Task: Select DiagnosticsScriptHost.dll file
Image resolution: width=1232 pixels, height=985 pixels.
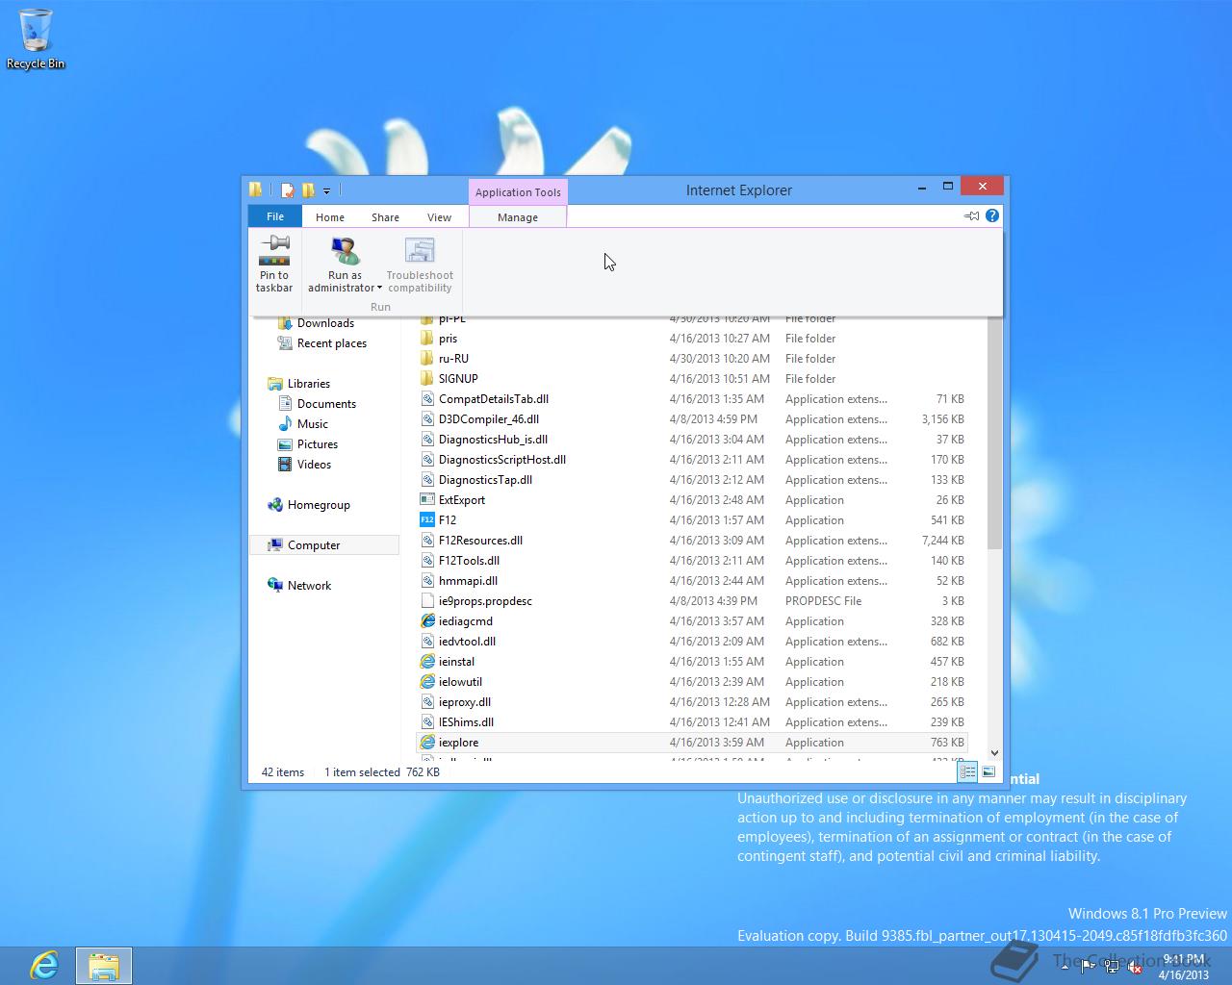Action: pyautogui.click(x=691, y=460)
